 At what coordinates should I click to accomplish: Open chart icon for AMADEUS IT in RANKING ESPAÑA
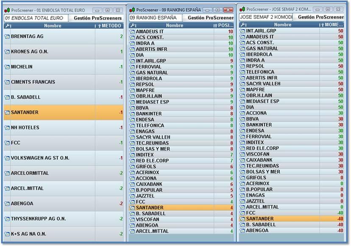[x=132, y=31]
